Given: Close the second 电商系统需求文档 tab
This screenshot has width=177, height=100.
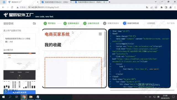Looking at the screenshot, I should 71,2.
